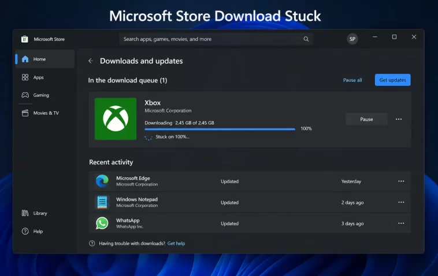Click the Get help link
The width and height of the screenshot is (438, 276).
(x=176, y=243)
